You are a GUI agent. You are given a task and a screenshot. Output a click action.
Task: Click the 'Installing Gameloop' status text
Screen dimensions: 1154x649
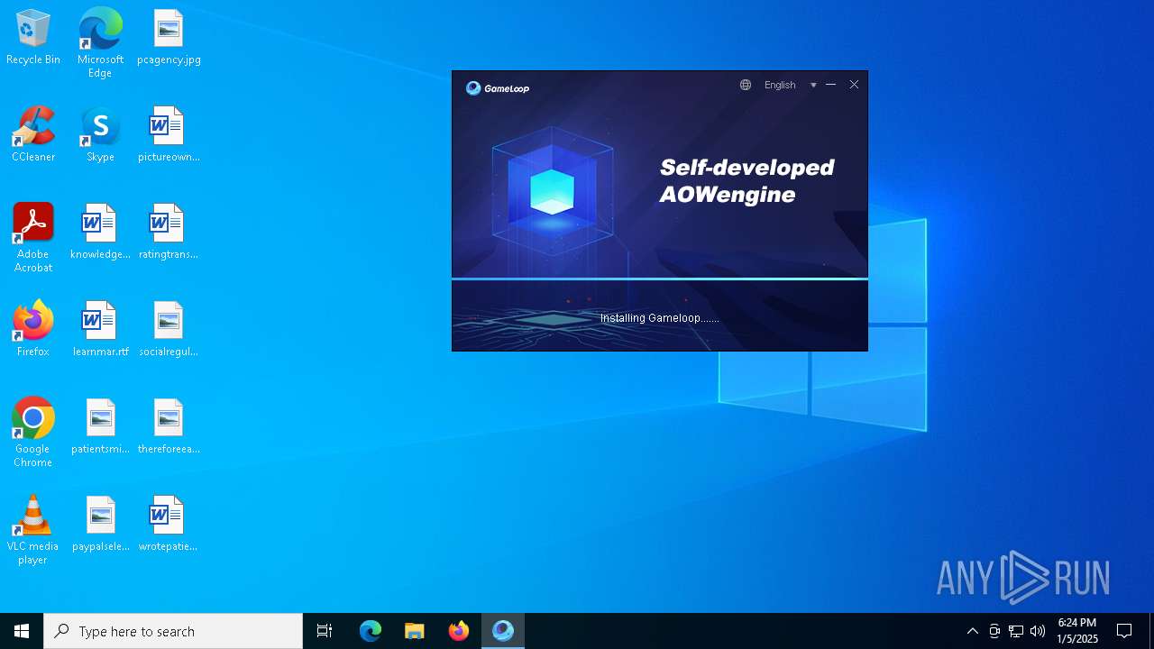pos(660,317)
